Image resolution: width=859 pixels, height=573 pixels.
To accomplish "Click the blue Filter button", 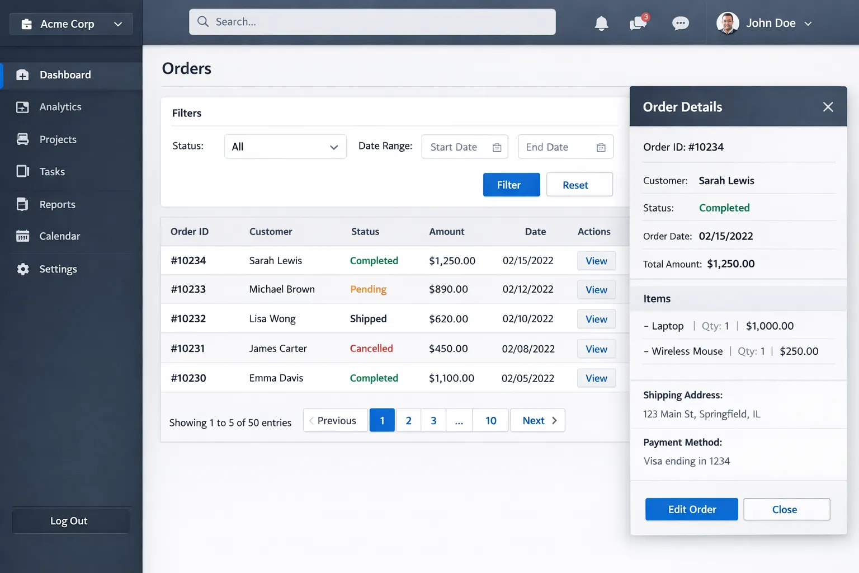I will tap(511, 185).
